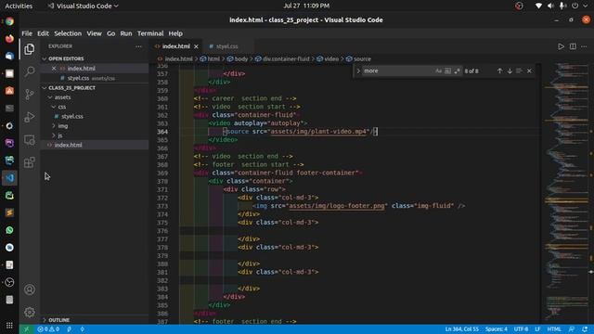Change indentation via Spaces: 4

[x=497, y=329]
